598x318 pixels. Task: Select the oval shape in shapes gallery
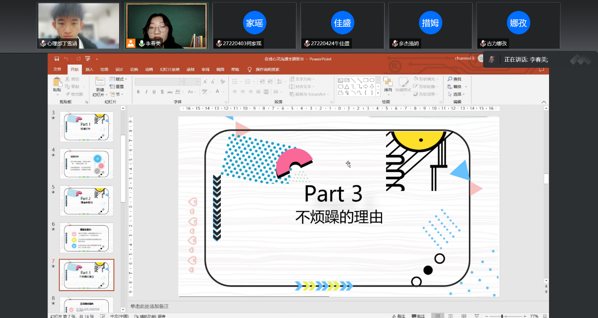(x=372, y=80)
